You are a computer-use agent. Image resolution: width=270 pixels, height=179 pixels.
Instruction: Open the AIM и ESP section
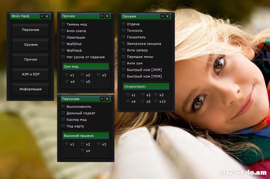[30, 74]
